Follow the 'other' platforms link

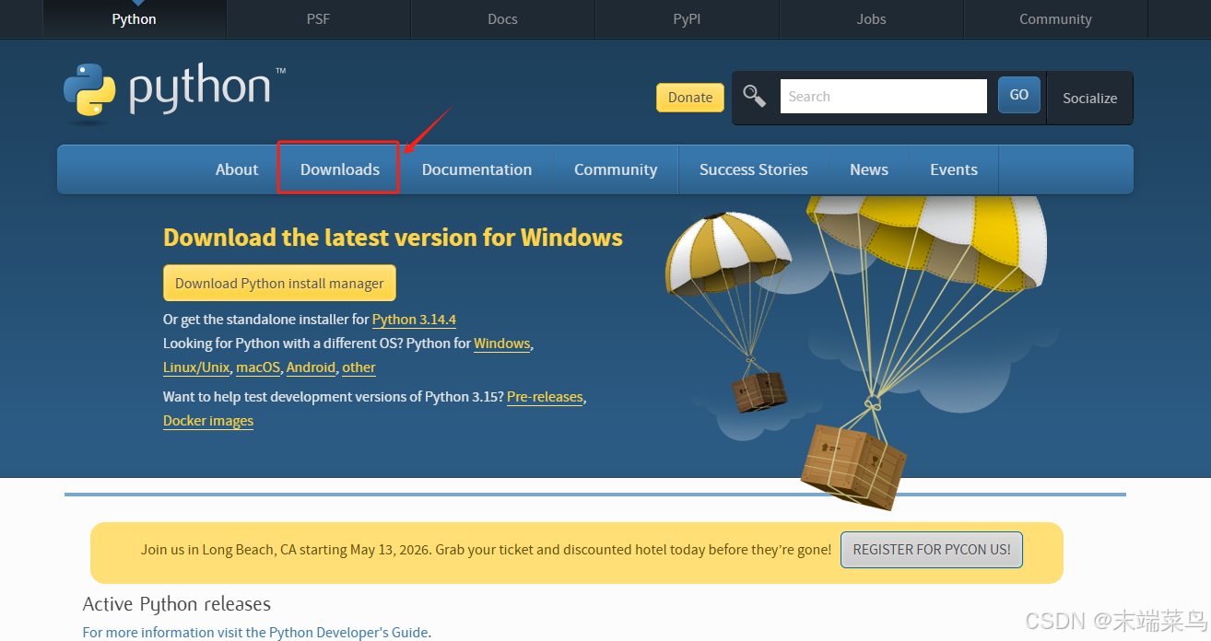(x=359, y=367)
